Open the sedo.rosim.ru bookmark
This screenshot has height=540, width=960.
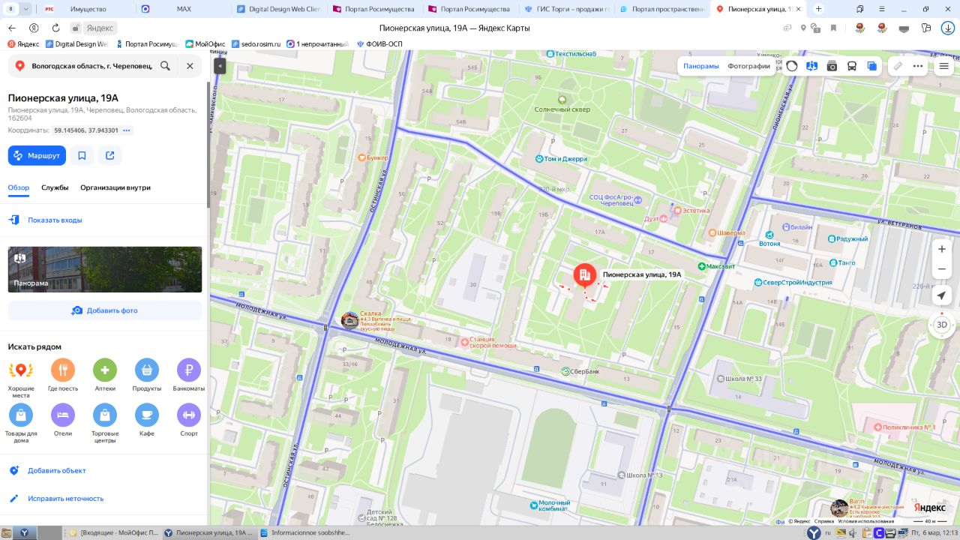tap(256, 44)
